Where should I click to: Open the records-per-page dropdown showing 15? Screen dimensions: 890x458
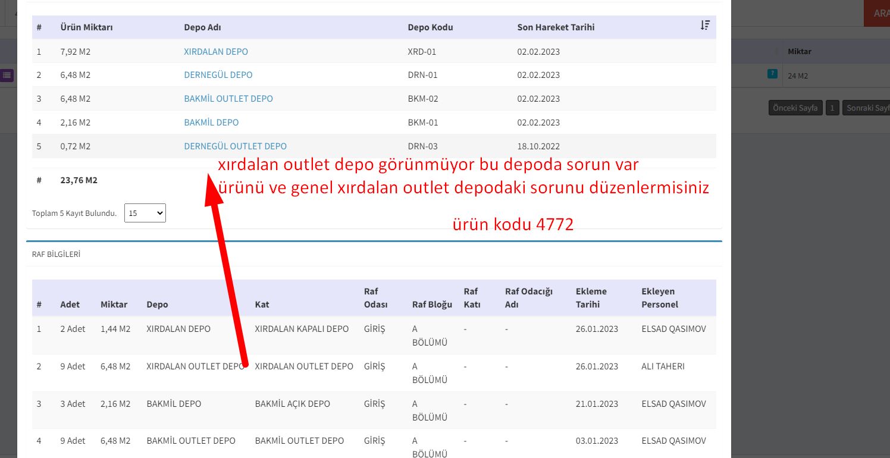(x=145, y=213)
